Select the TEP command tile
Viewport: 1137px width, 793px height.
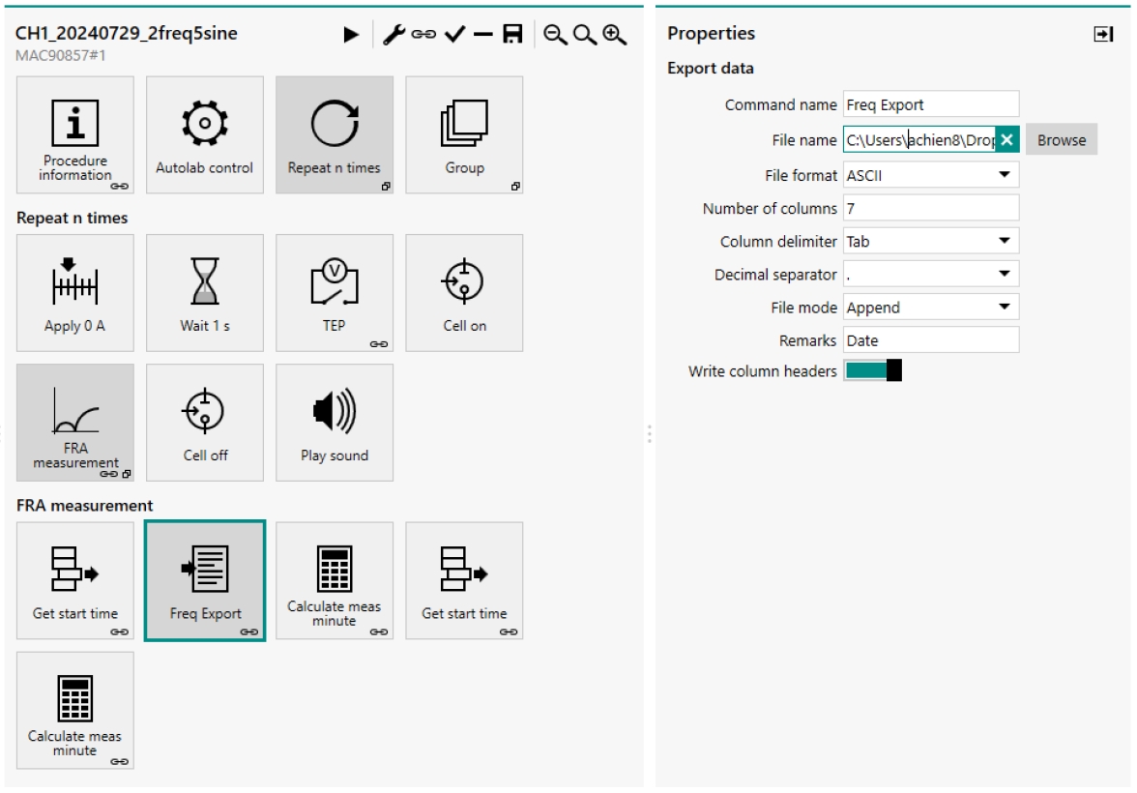click(335, 293)
